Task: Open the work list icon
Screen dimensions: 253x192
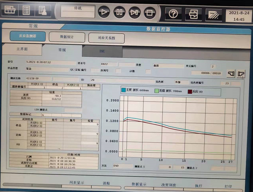Action: pos(26,10)
